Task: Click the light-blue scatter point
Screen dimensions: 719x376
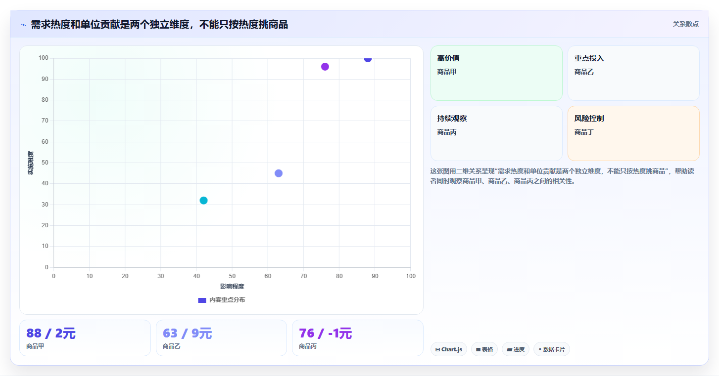Action: tap(279, 173)
